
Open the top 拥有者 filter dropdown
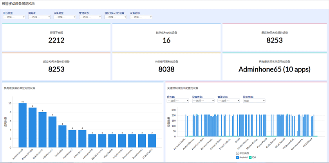(39, 17)
